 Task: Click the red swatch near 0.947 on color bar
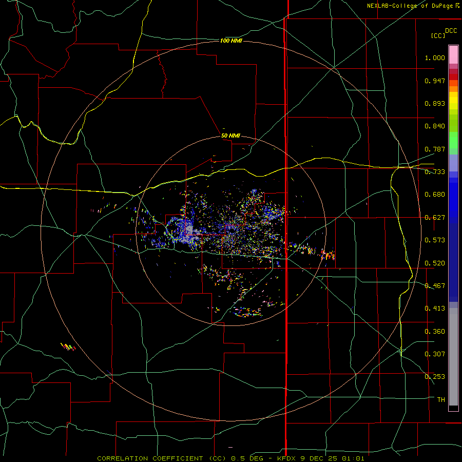click(x=453, y=77)
